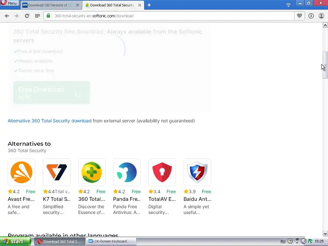Screen dimensions: 328x246
Task: Click the scrollbar down arrow
Action: pyautogui.click(x=325, y=234)
